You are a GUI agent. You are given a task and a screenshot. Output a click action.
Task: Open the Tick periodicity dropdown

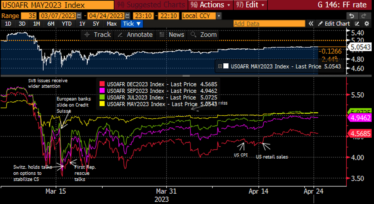[x=132, y=24]
